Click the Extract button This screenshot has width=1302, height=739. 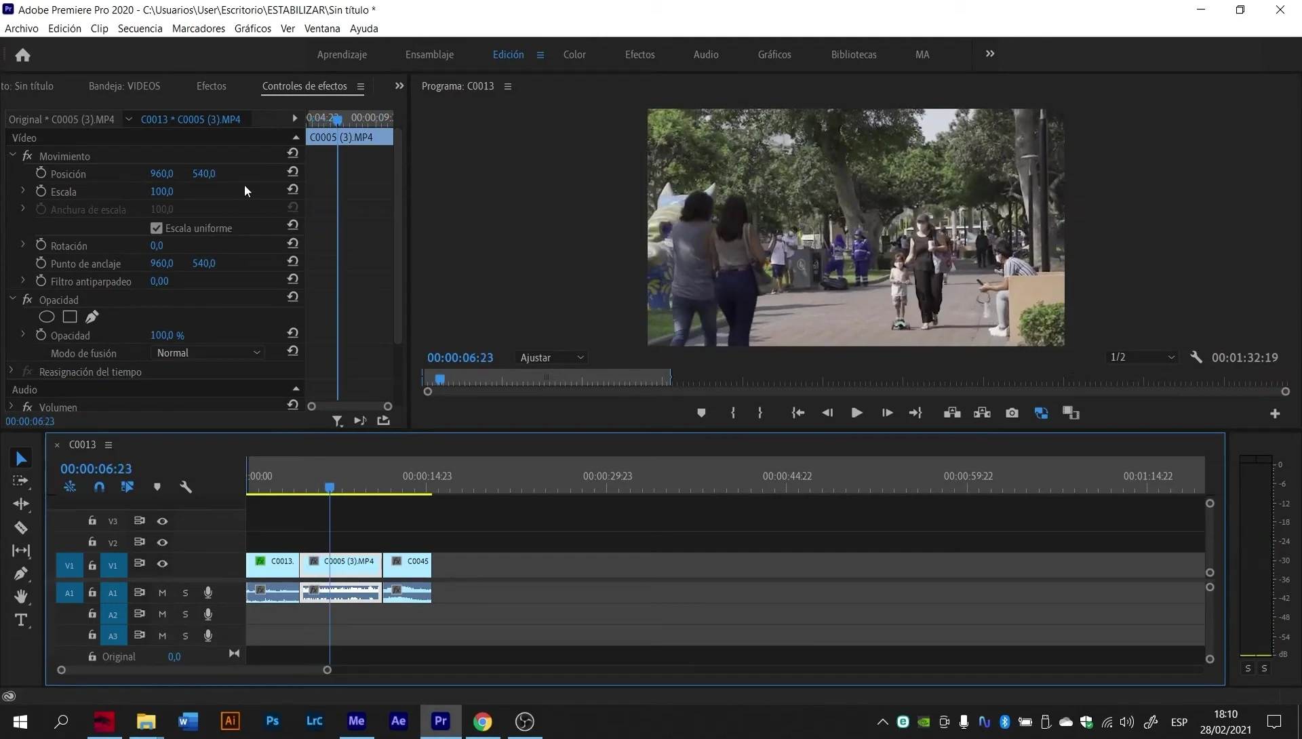tap(982, 413)
